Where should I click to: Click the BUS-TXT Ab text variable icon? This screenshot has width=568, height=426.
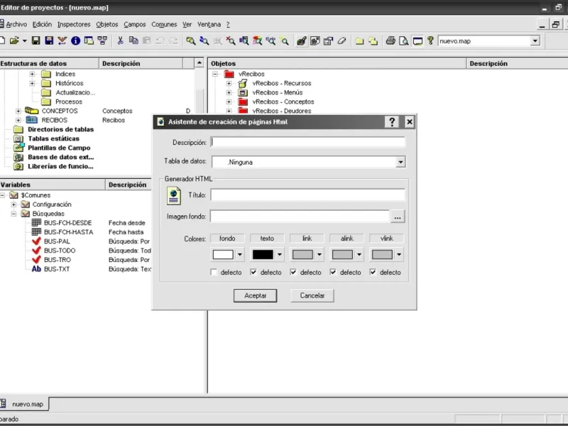click(x=36, y=269)
